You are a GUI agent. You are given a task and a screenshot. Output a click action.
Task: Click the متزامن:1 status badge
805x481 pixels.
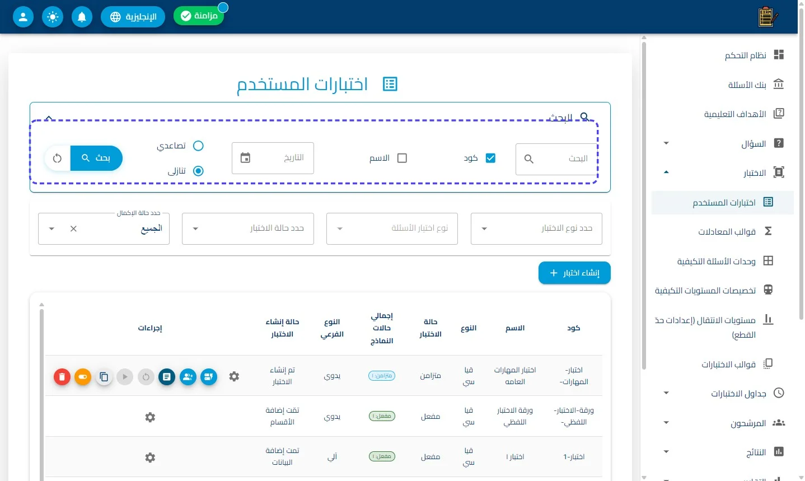pyautogui.click(x=382, y=376)
